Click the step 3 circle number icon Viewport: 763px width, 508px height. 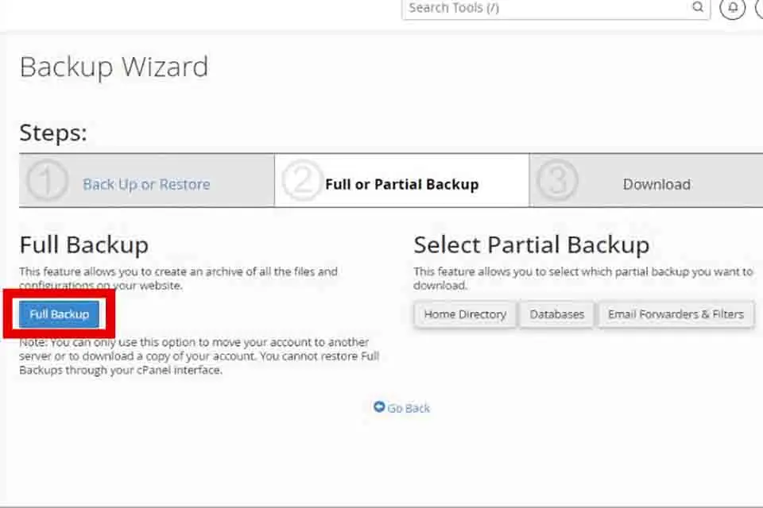tap(557, 180)
